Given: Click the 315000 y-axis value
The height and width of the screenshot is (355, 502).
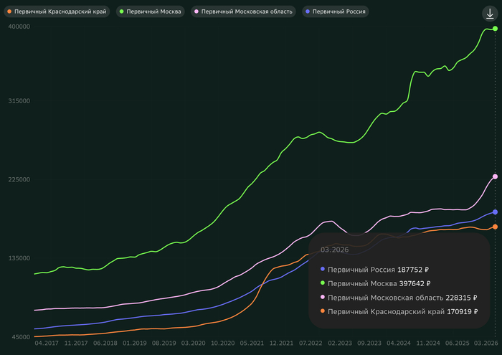Looking at the screenshot, I should click(19, 101).
